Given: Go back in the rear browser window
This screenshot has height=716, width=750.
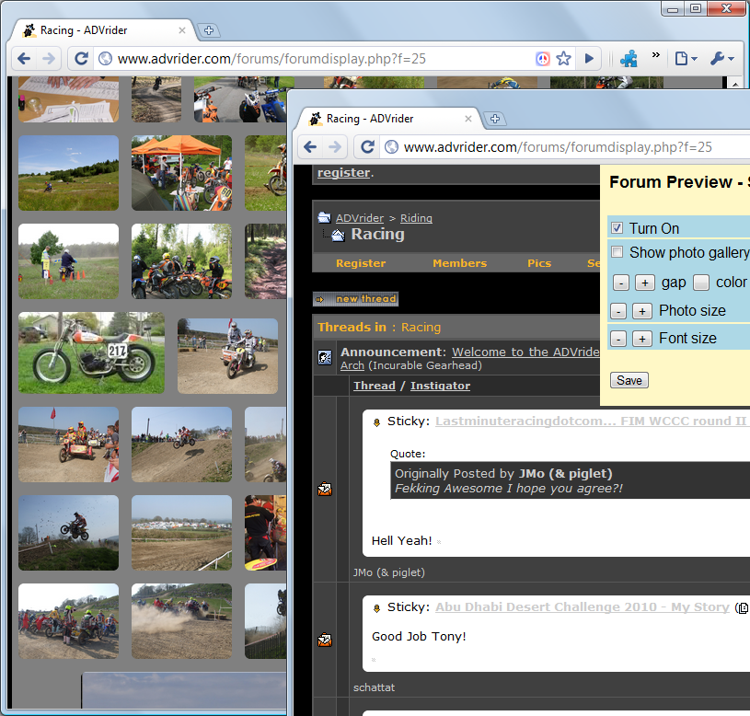Looking at the screenshot, I should [24, 58].
